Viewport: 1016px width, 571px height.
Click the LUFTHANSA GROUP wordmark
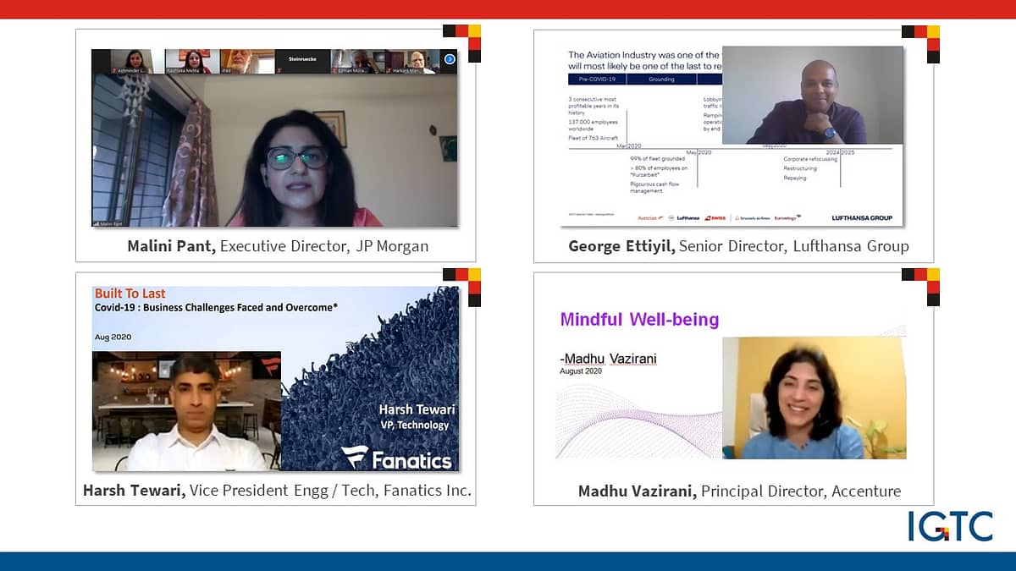click(862, 218)
